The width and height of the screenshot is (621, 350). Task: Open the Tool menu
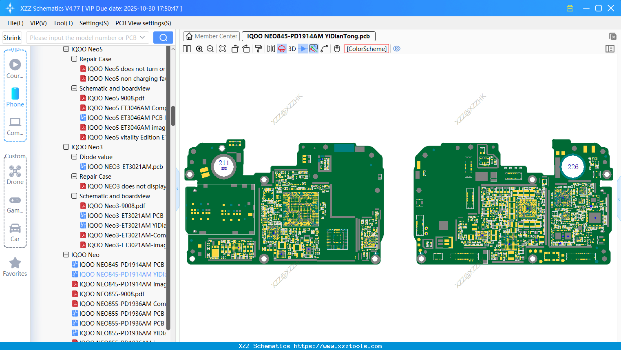pos(63,23)
